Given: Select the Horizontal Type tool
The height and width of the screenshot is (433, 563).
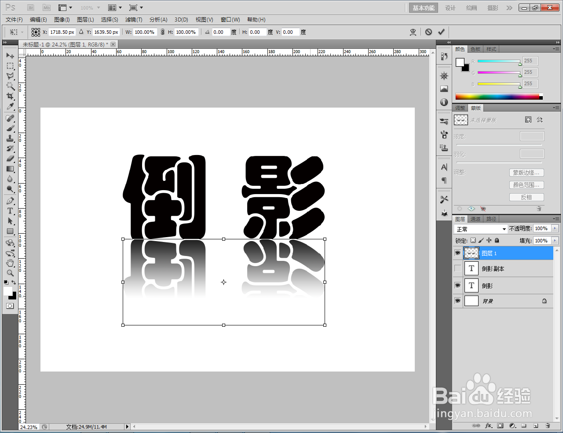Looking at the screenshot, I should [10, 210].
